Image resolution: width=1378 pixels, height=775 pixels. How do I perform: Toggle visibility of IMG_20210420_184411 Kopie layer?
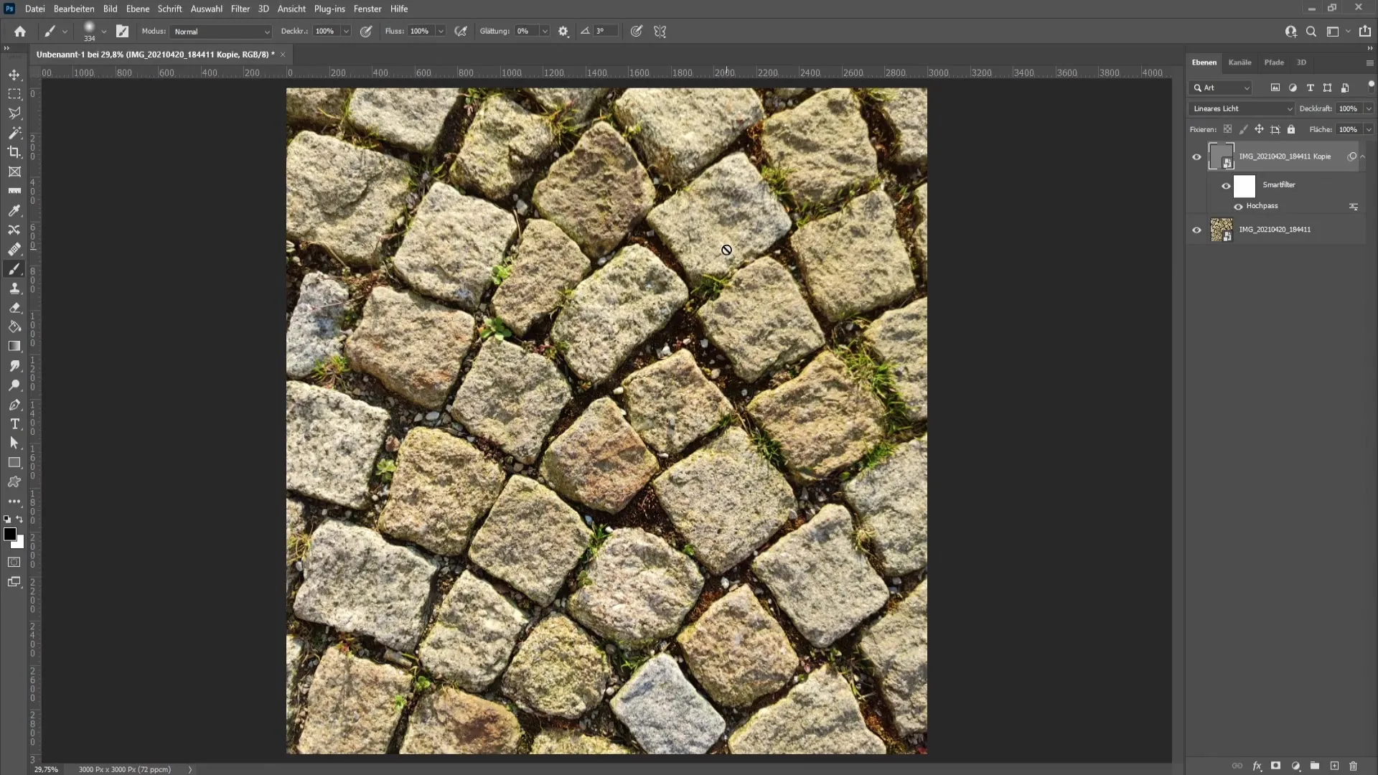pos(1196,156)
